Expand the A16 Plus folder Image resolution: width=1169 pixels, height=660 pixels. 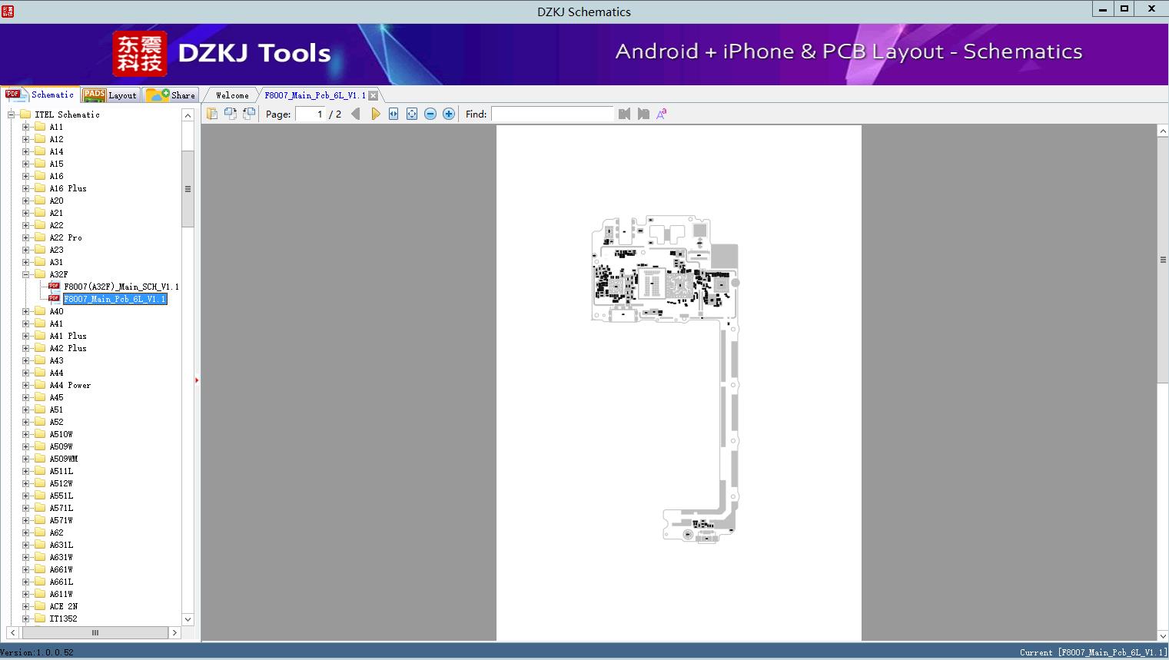26,188
